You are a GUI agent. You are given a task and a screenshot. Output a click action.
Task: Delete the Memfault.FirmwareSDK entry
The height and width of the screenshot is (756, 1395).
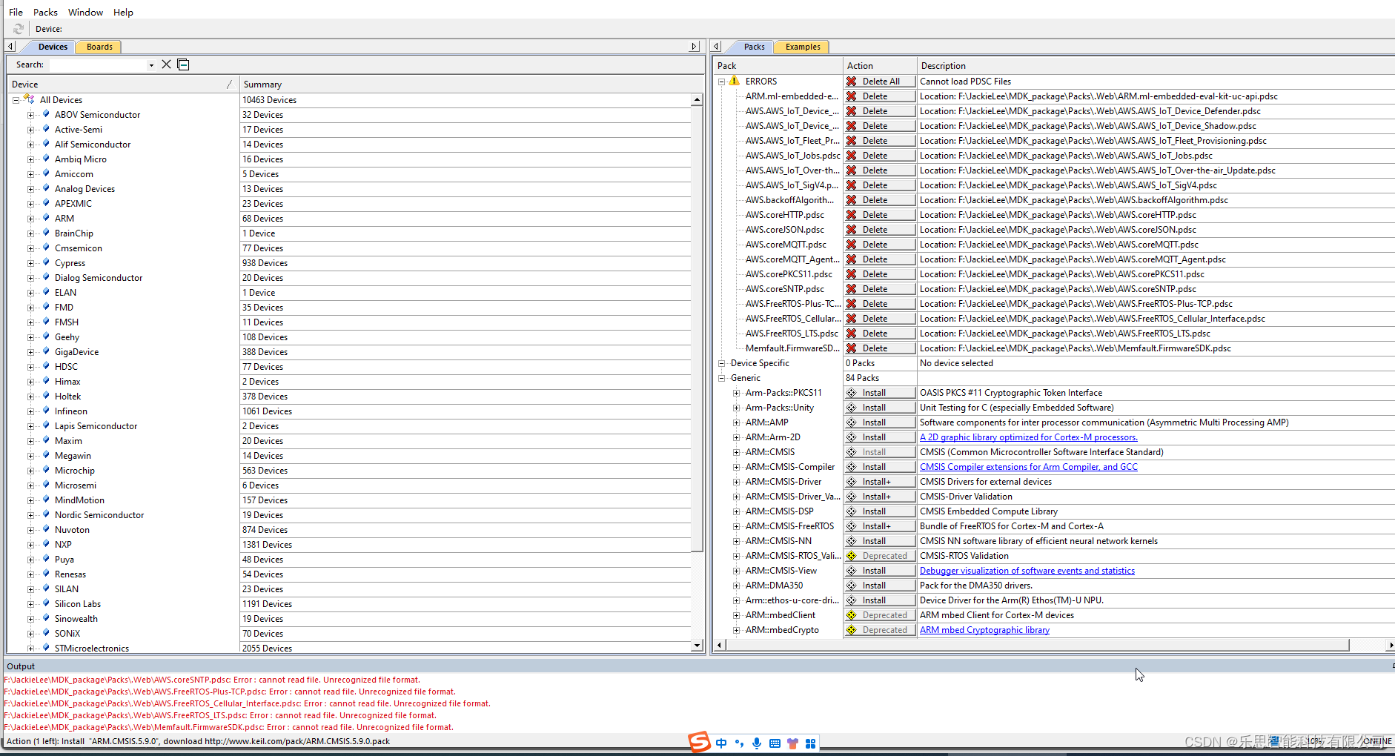880,348
